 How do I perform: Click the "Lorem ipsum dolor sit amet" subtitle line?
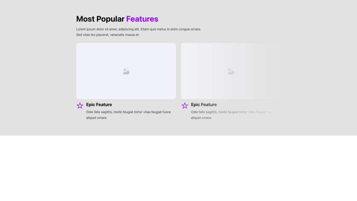138,29
